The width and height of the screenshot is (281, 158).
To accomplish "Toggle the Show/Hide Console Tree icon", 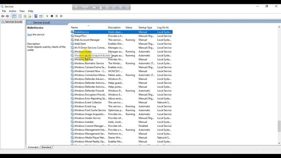I will [14, 16].
